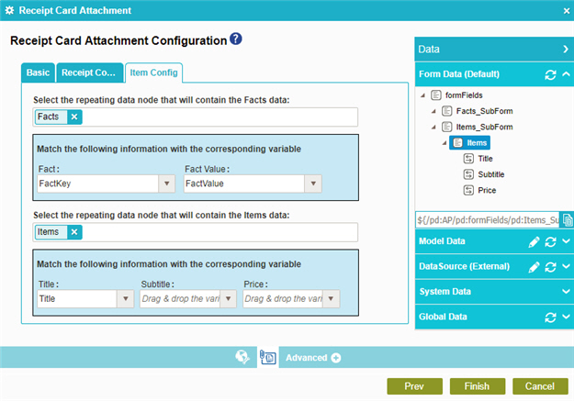
Task: Select Title variable in Form Data tree
Action: pyautogui.click(x=485, y=159)
